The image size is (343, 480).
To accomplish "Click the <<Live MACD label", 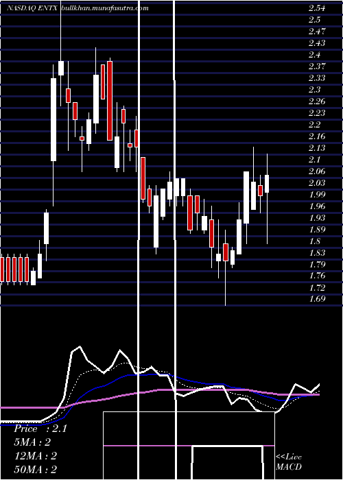I will tap(289, 461).
